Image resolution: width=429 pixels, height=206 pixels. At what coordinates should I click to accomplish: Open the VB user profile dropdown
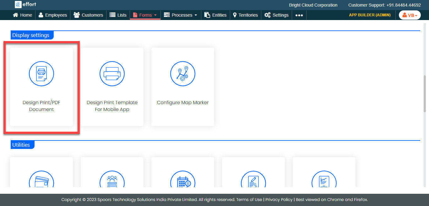click(410, 15)
